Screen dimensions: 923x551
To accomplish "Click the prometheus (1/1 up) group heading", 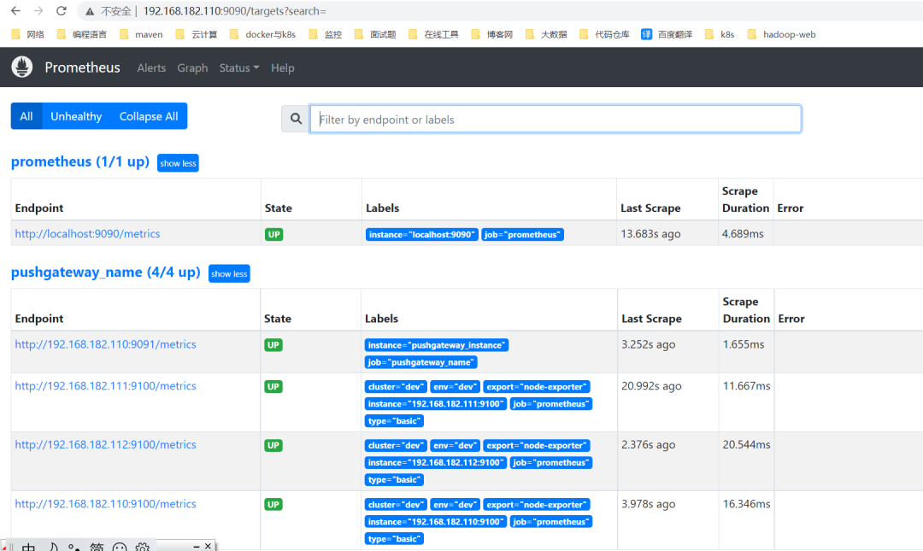I will [80, 162].
